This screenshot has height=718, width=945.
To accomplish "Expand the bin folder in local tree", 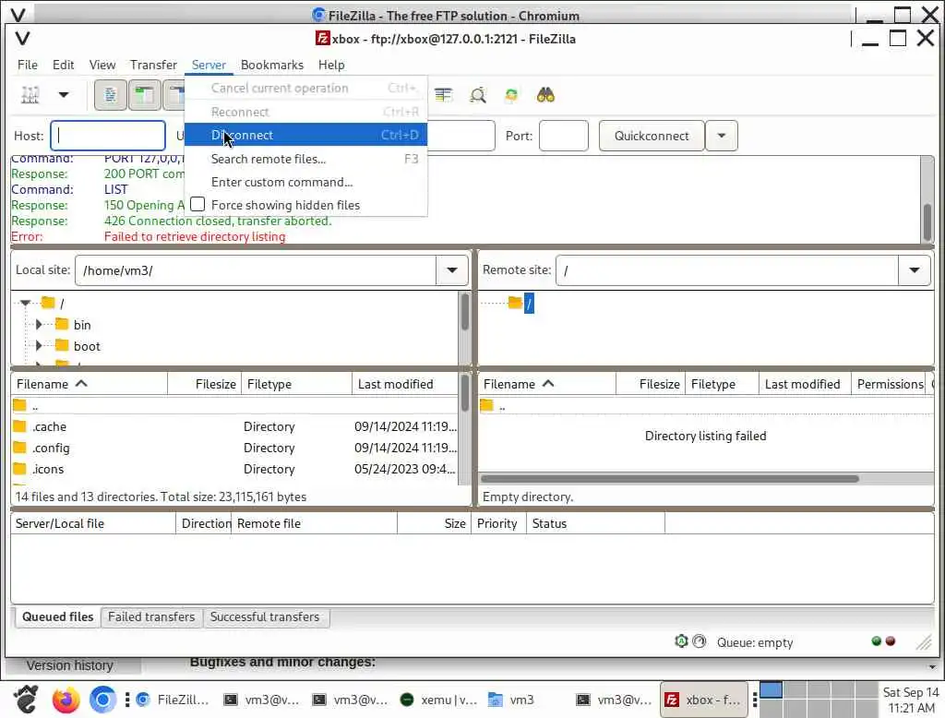I will click(x=39, y=324).
